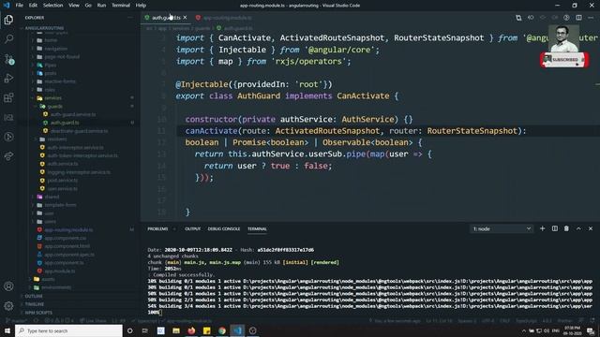Image resolution: width=600 pixels, height=337 pixels.
Task: Open auth.service.ts file in Explorer
Action: click(63, 164)
